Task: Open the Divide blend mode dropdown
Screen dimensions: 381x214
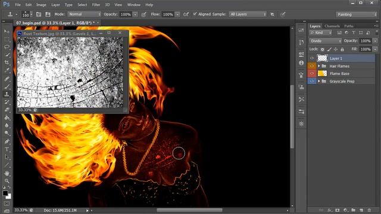Action: 326,41
